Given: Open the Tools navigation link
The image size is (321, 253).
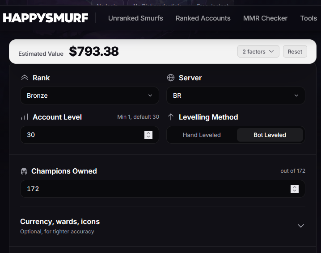Looking at the screenshot, I should tap(308, 18).
